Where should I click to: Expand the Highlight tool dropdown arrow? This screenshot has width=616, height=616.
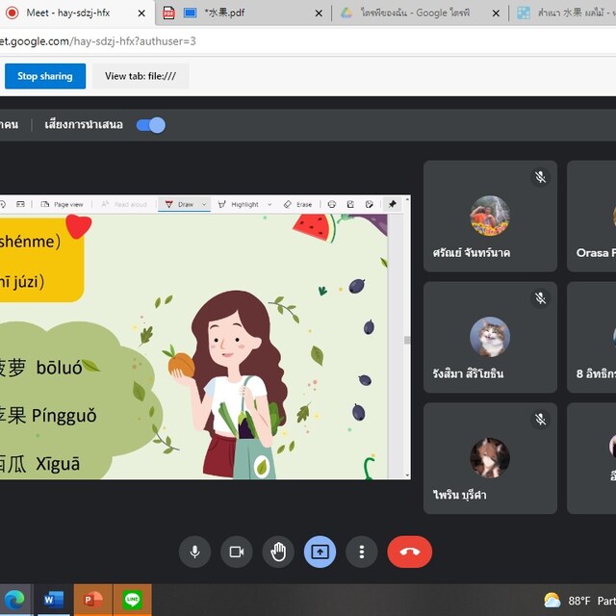pos(269,204)
